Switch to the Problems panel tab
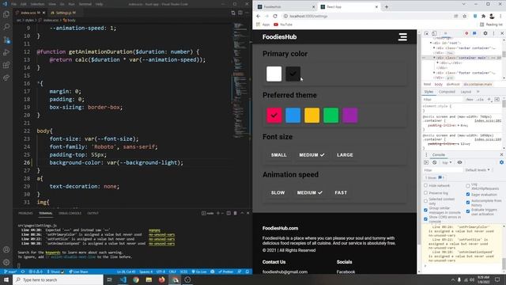This screenshot has height=285, width=506. (x=25, y=213)
